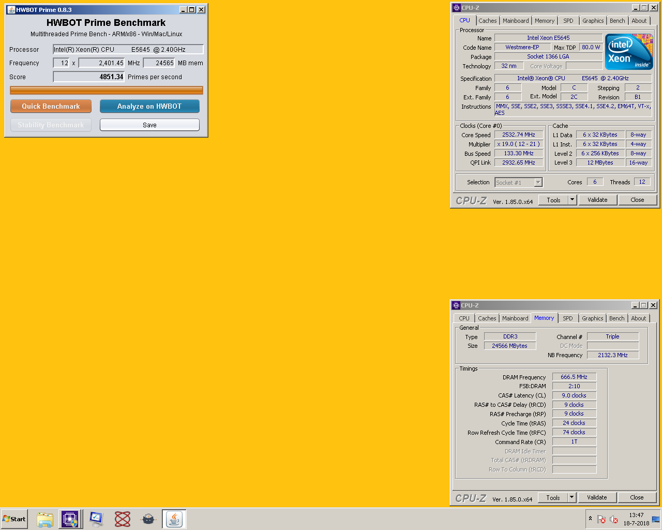This screenshot has height=530, width=662.
Task: Open the CPU-Z chip icon in the taskbar
Action: 70,519
